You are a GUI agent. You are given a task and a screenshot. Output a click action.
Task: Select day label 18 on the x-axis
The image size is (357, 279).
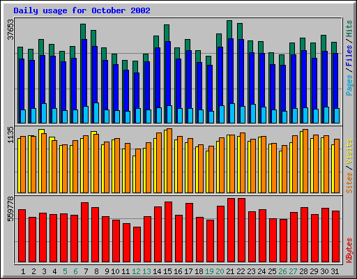(x=199, y=271)
